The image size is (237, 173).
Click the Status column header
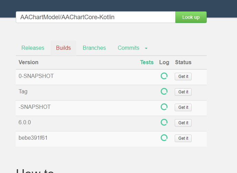[183, 62]
